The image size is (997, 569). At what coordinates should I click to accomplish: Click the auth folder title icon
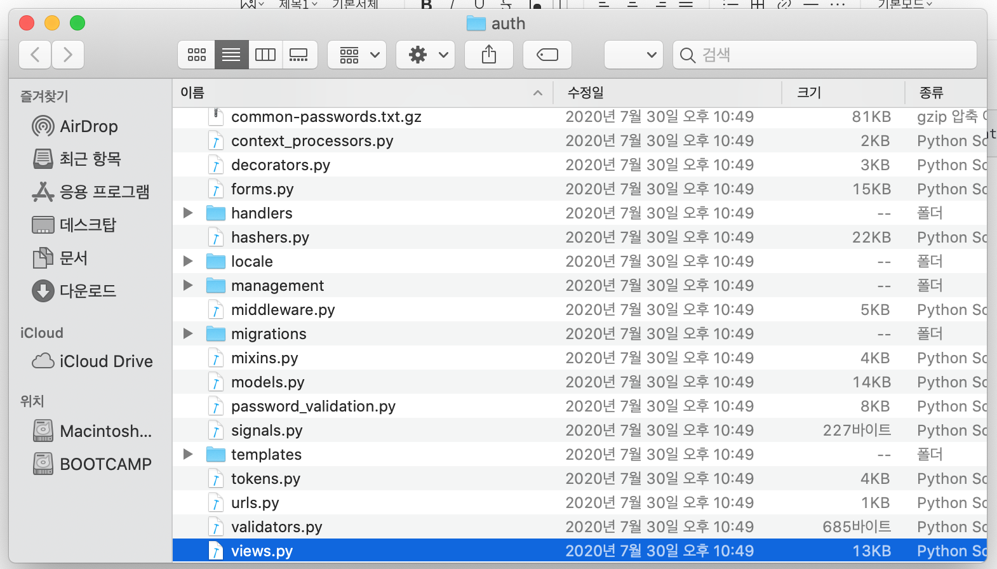[476, 23]
